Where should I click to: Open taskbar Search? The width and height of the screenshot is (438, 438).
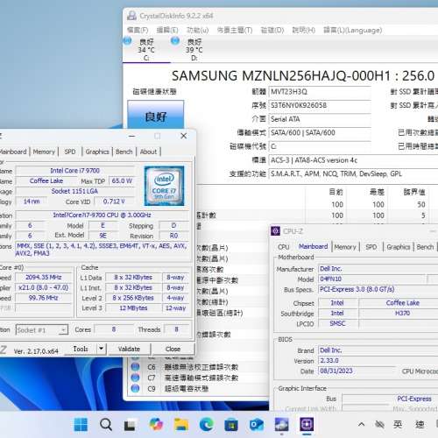105,424
